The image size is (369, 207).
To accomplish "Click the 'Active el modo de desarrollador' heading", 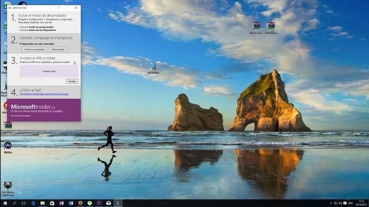I will point(42,16).
